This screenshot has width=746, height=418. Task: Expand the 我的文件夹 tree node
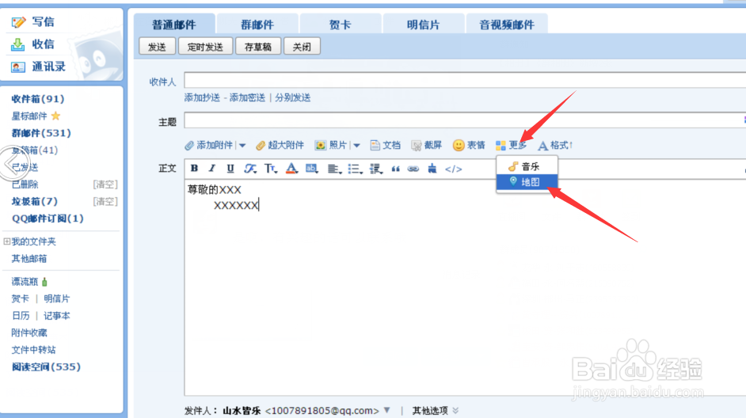(6, 241)
